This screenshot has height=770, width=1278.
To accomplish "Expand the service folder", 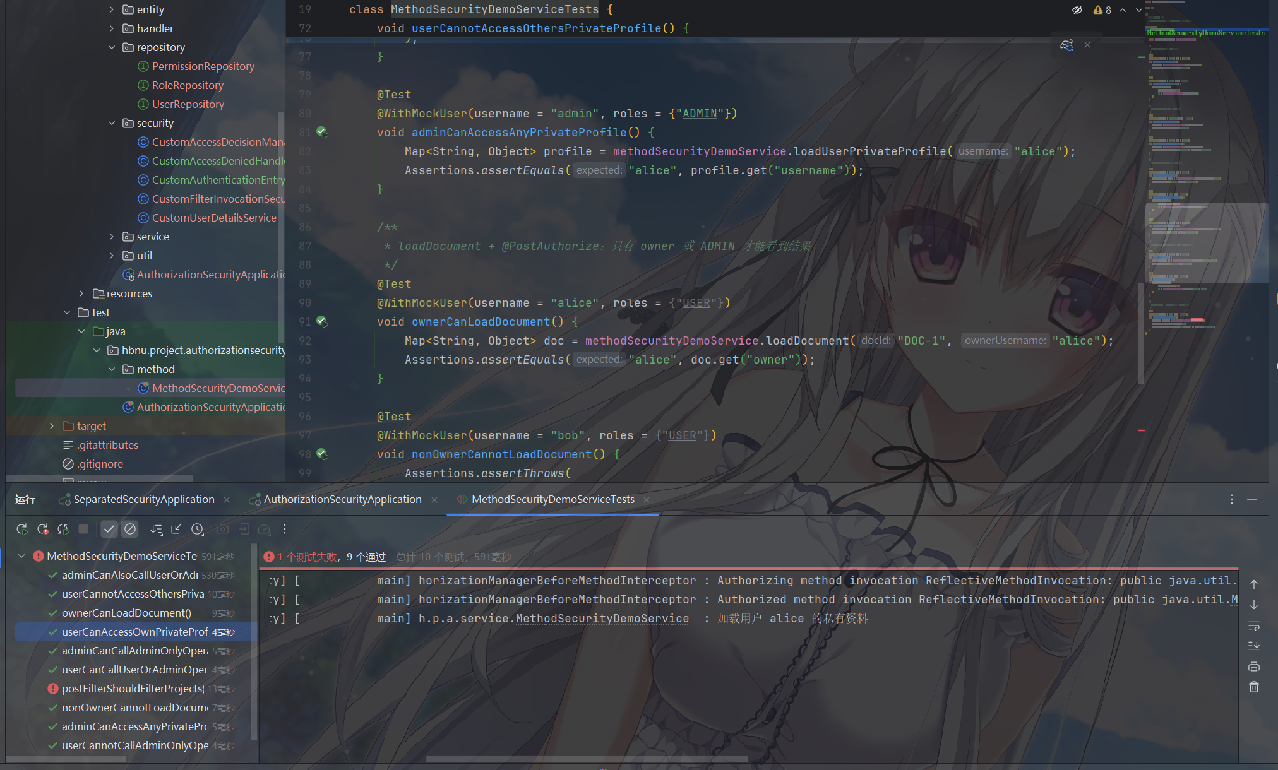I will coord(112,237).
